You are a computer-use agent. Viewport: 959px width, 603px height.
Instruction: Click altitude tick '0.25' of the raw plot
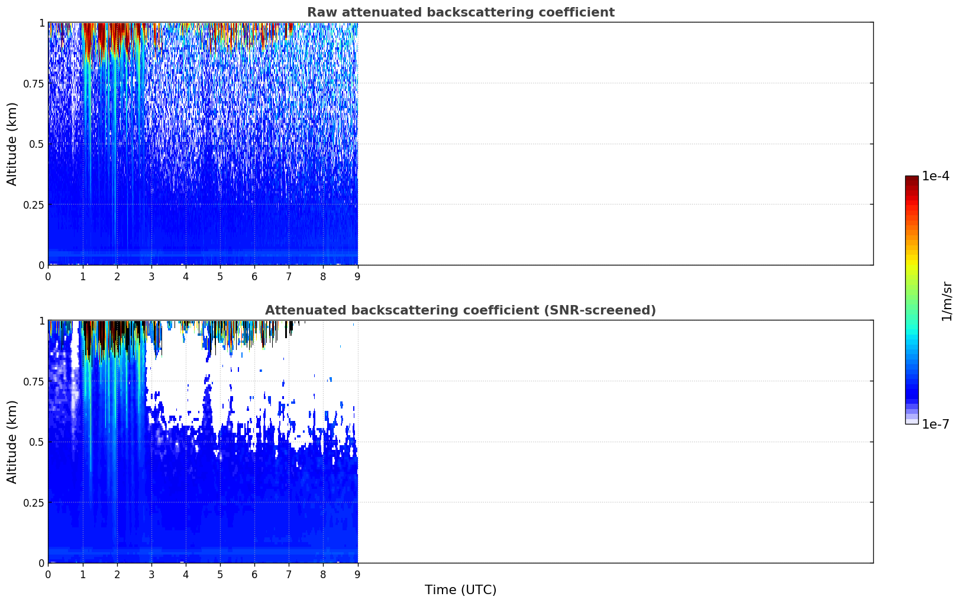click(x=34, y=205)
